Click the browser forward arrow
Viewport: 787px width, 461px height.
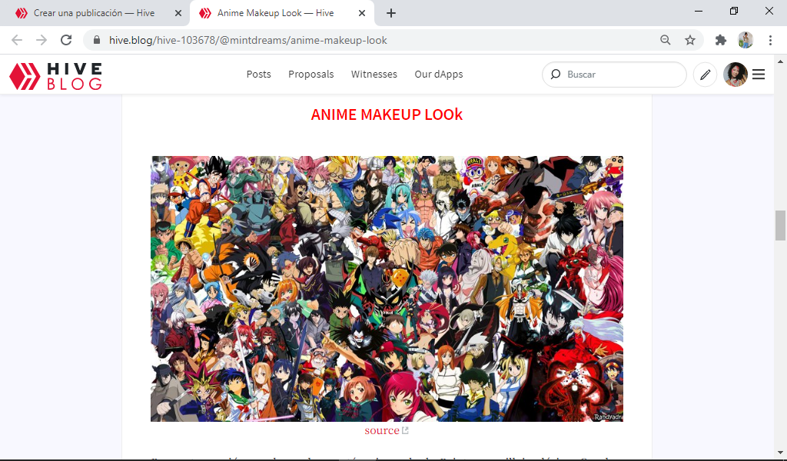pyautogui.click(x=42, y=40)
